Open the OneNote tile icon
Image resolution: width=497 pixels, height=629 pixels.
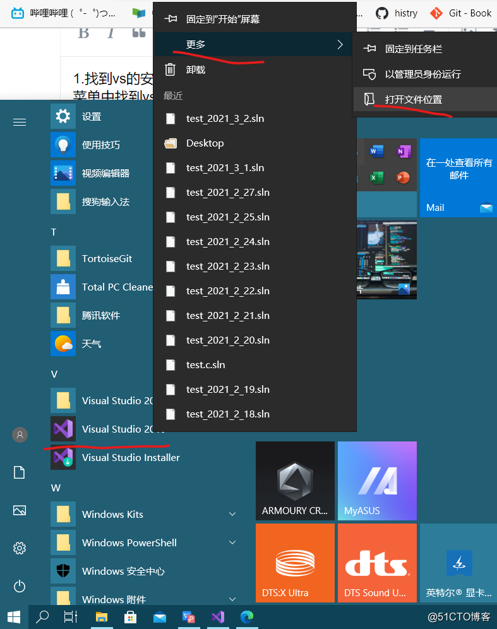coord(403,152)
